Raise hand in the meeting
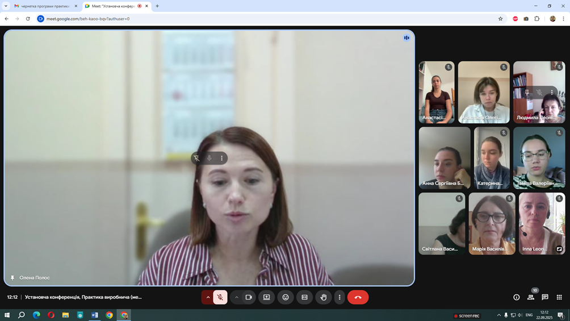 (324, 297)
